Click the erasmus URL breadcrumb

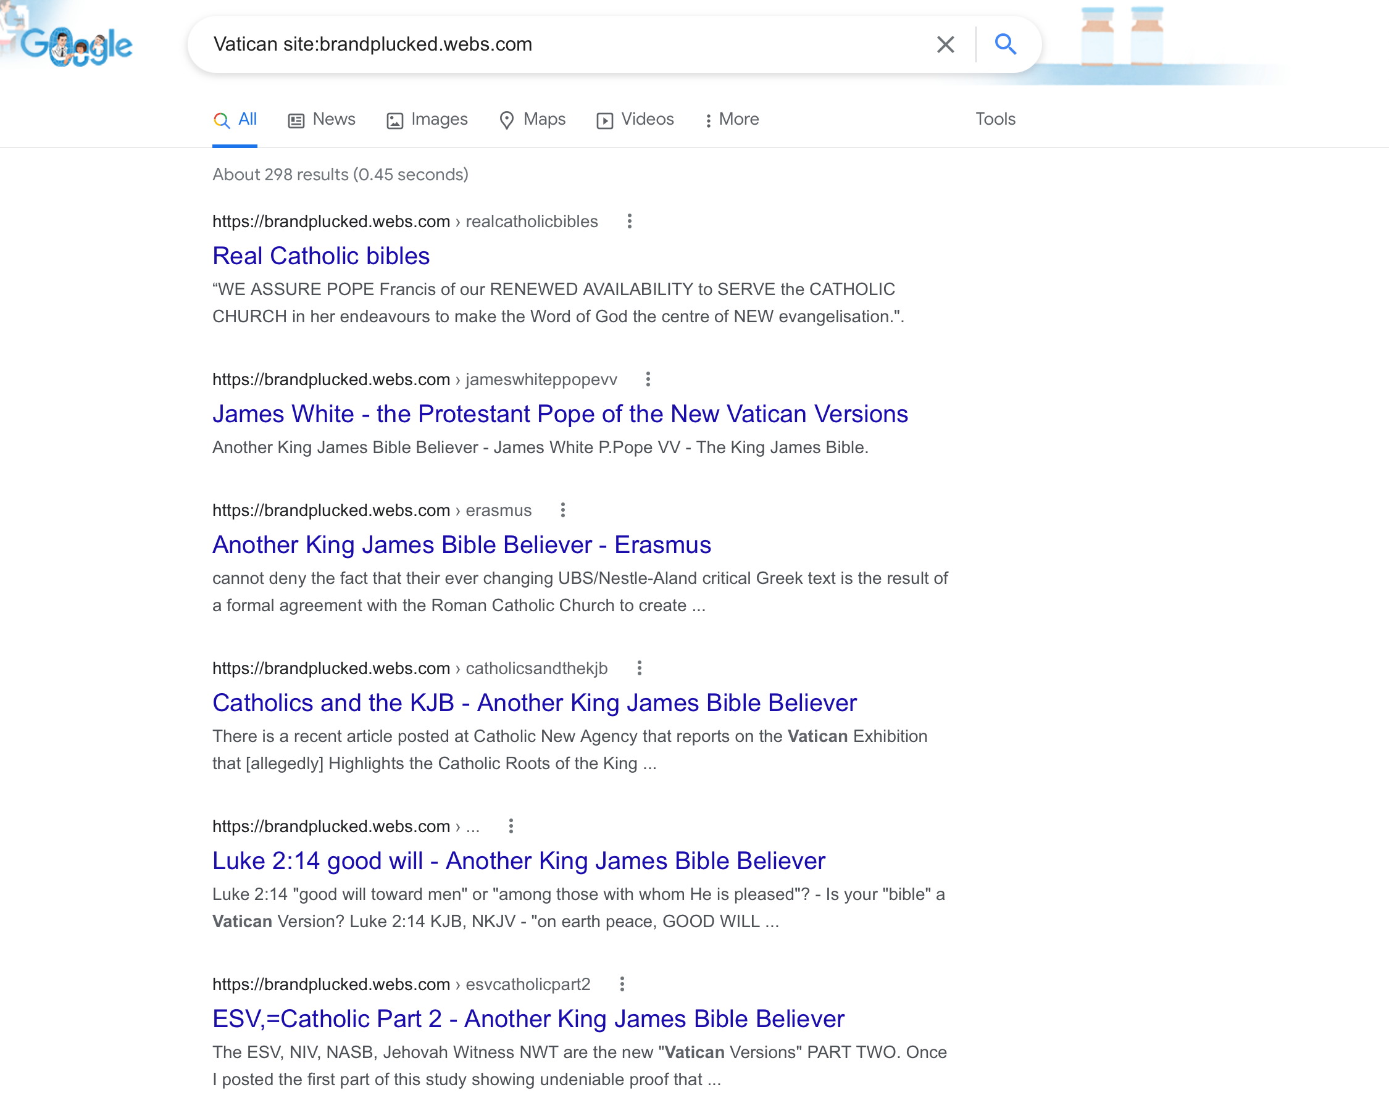point(372,510)
